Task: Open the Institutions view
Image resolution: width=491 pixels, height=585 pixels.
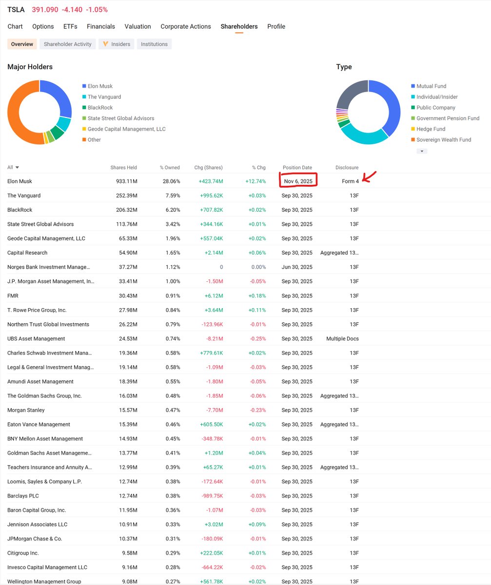Action: tap(154, 44)
